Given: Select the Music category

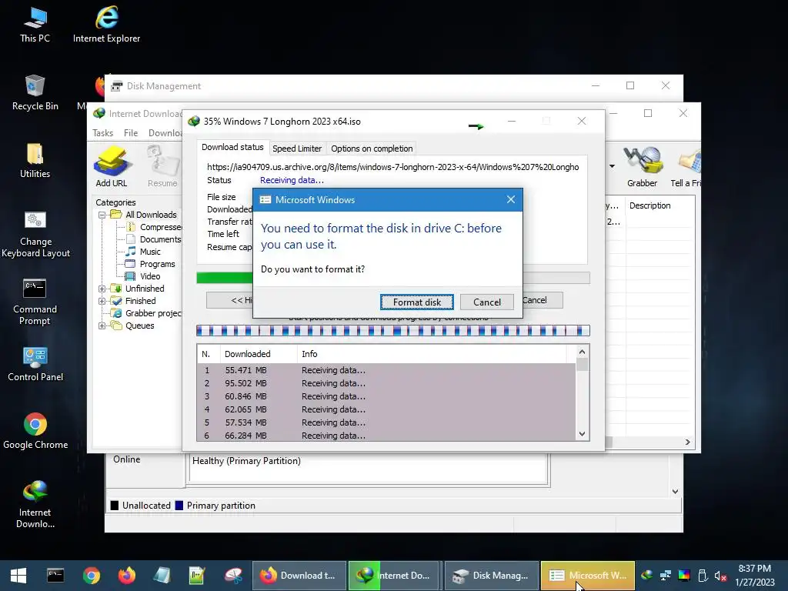Looking at the screenshot, I should 150,252.
